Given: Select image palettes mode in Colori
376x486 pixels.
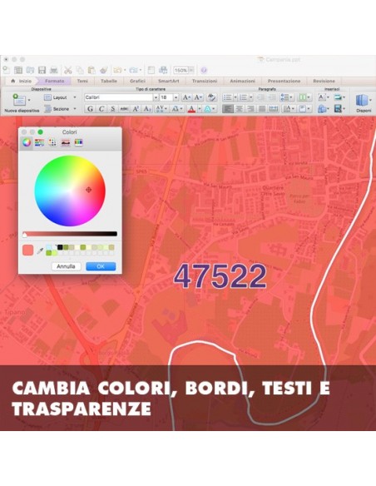Looking at the screenshot, I should pyautogui.click(x=66, y=142).
